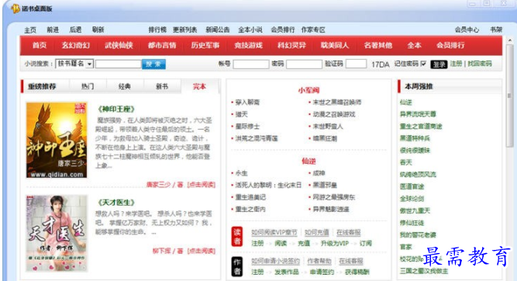
Task: Click the 《神印王座》 title link
Action: point(116,109)
